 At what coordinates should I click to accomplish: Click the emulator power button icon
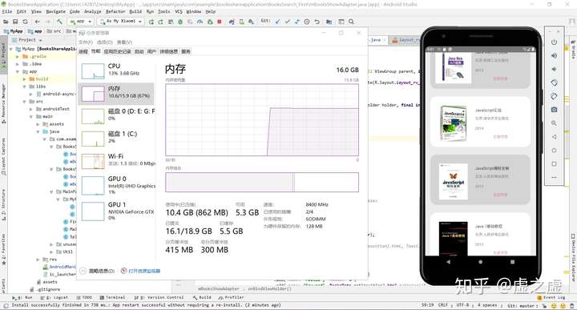pos(554,42)
